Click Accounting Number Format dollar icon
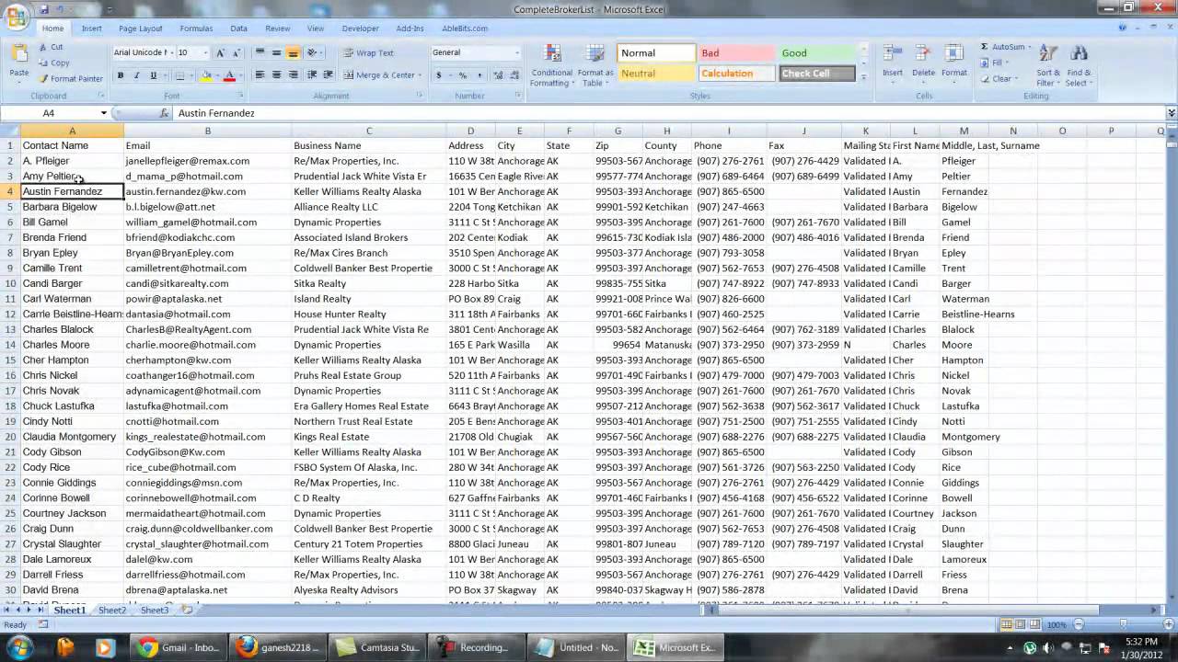Viewport: 1178px width, 662px height. click(439, 75)
